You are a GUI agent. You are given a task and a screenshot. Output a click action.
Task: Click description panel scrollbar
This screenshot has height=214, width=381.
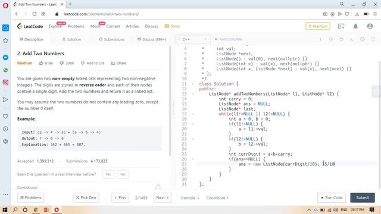(170, 100)
